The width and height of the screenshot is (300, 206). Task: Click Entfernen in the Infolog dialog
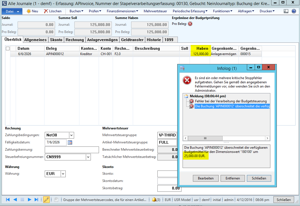(x=232, y=178)
